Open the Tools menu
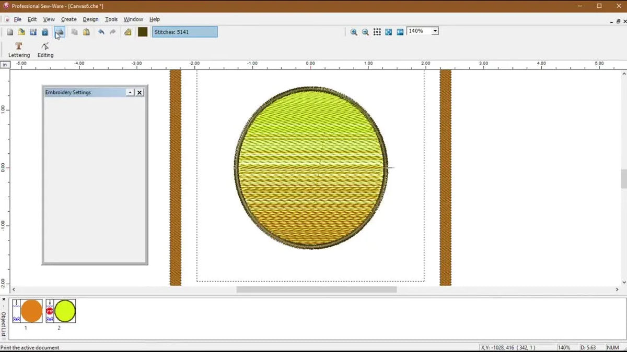 [111, 19]
